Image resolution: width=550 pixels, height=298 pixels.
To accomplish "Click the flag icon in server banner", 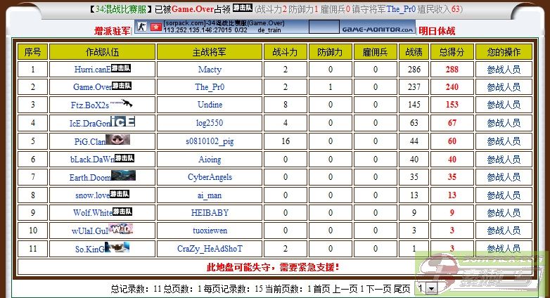I will 158,27.
